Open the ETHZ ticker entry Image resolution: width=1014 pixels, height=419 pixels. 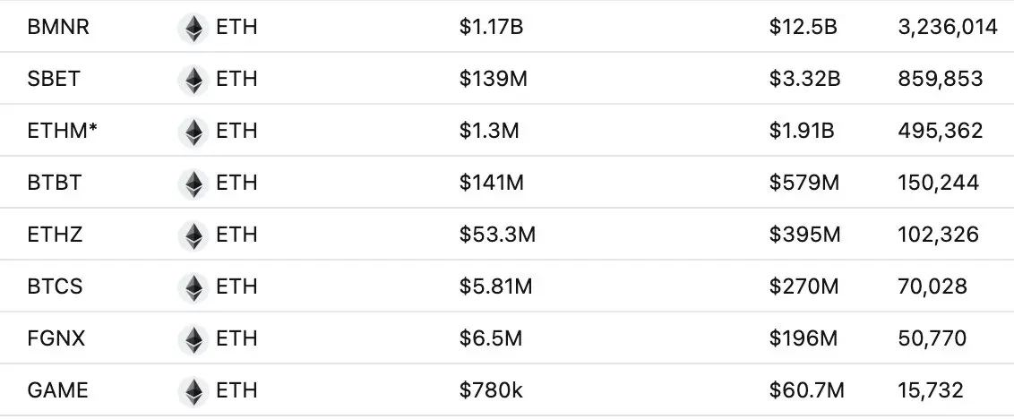click(x=55, y=235)
